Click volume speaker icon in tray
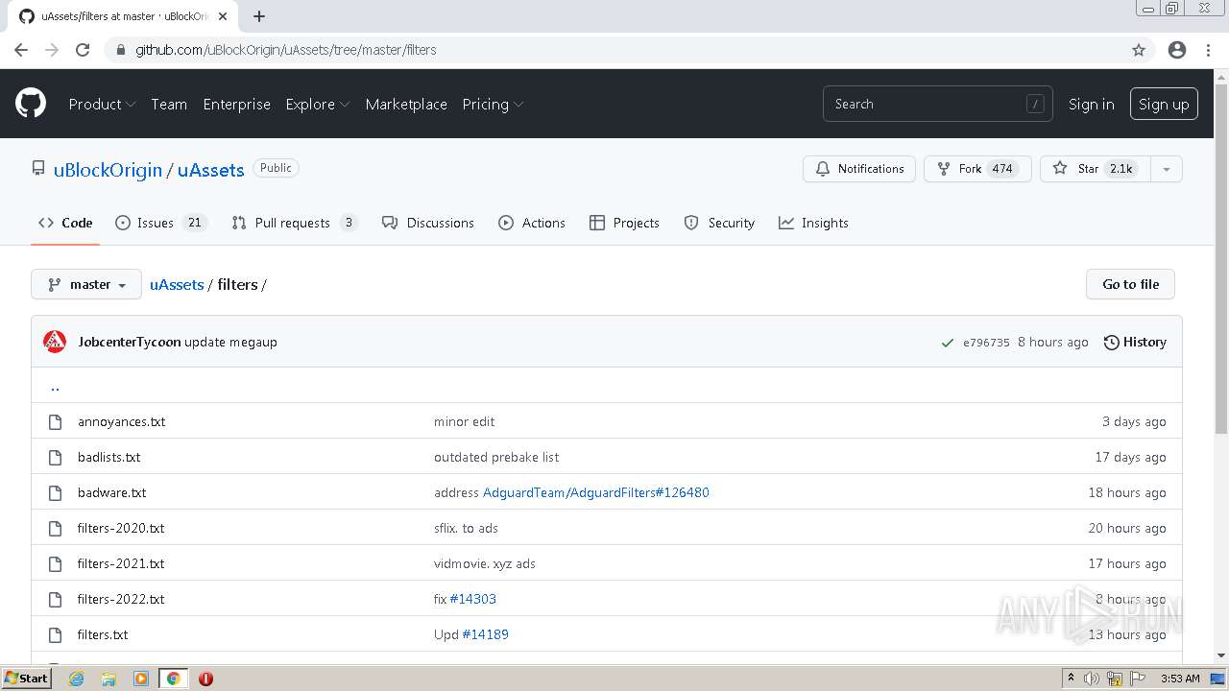This screenshot has width=1229, height=691. [1092, 679]
